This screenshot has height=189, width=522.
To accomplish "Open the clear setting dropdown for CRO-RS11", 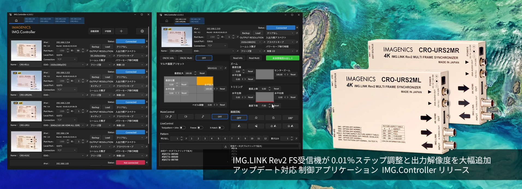I will [x=130, y=47].
